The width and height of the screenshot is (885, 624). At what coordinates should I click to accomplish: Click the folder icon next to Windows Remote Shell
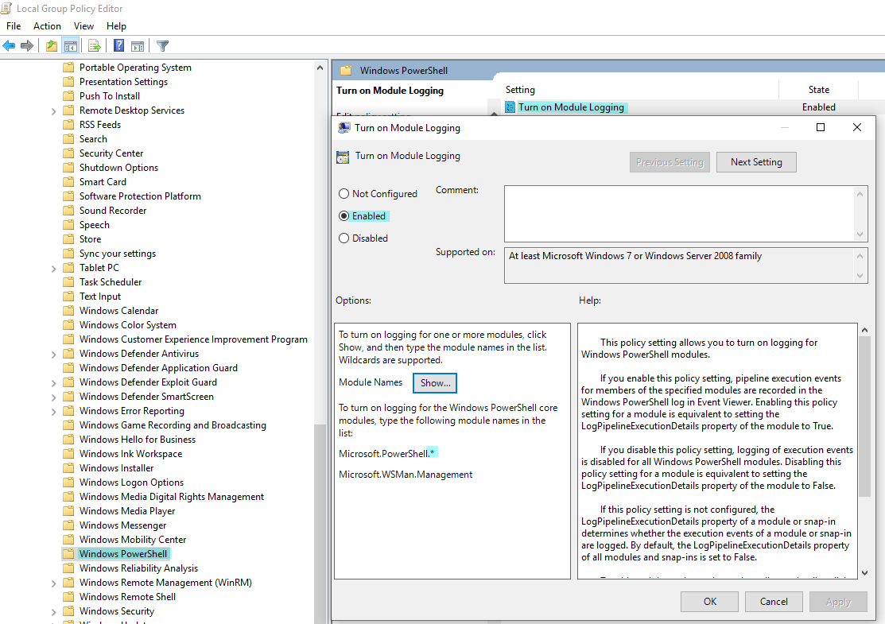(68, 596)
